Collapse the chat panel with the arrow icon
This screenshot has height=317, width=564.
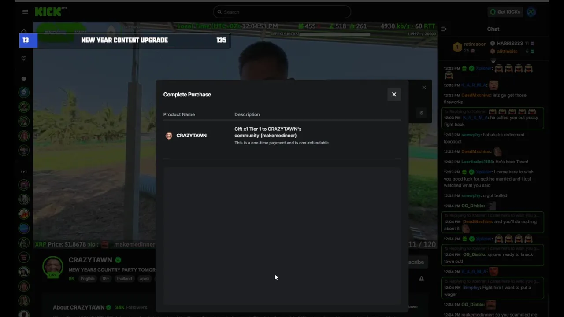click(444, 29)
